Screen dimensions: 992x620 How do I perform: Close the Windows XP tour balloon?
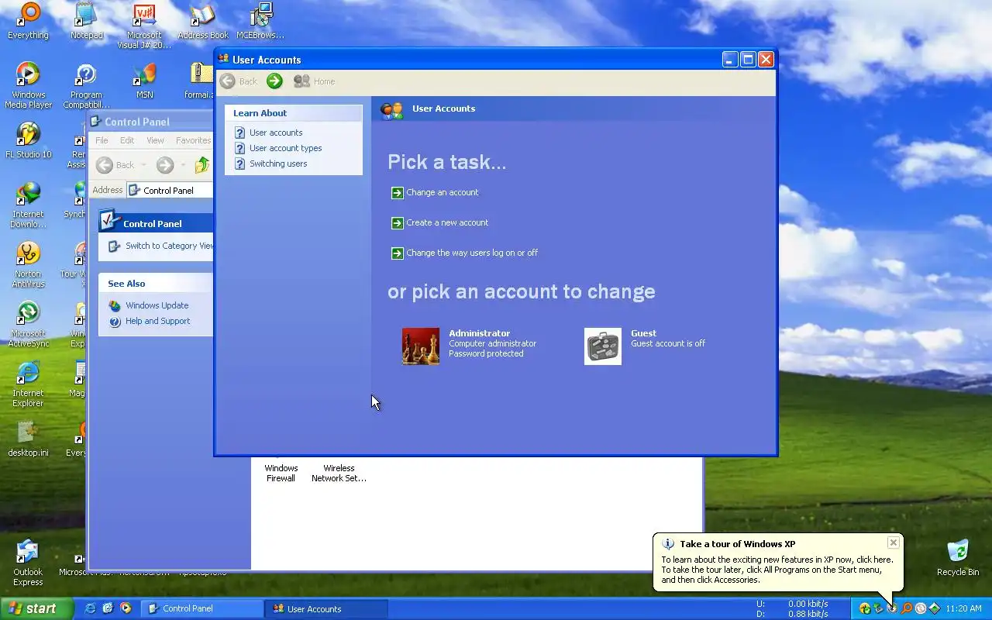[893, 542]
